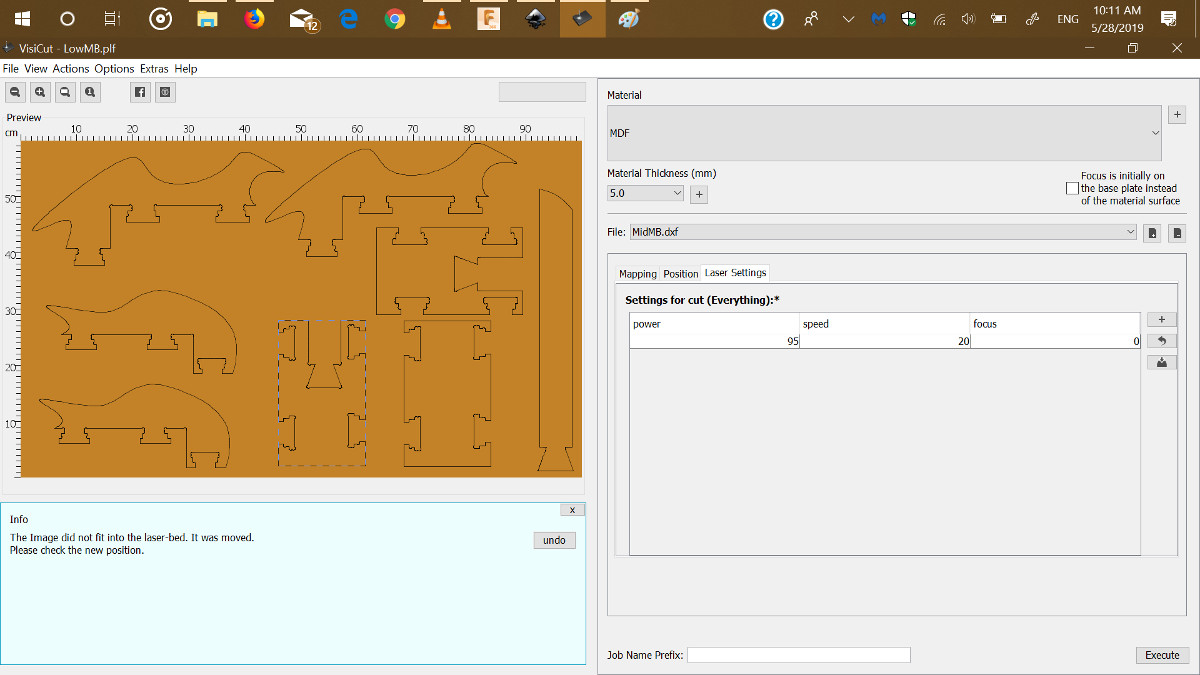This screenshot has height=675, width=1200.
Task: Open the Extras menu
Action: click(154, 69)
